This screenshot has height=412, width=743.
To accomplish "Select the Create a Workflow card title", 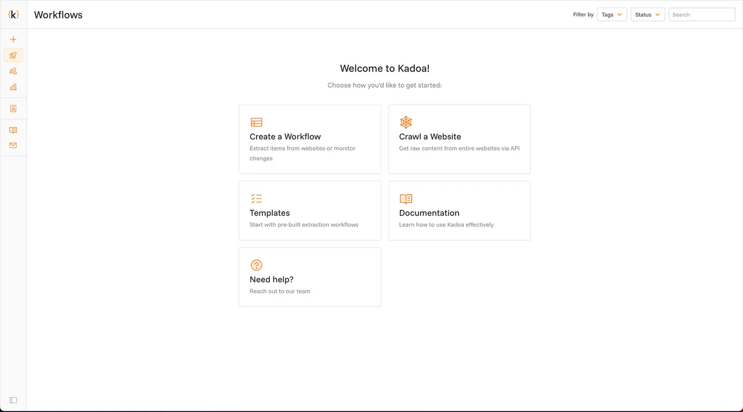I will tap(285, 137).
